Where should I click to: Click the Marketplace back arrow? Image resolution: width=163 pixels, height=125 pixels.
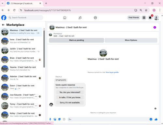point(3,25)
